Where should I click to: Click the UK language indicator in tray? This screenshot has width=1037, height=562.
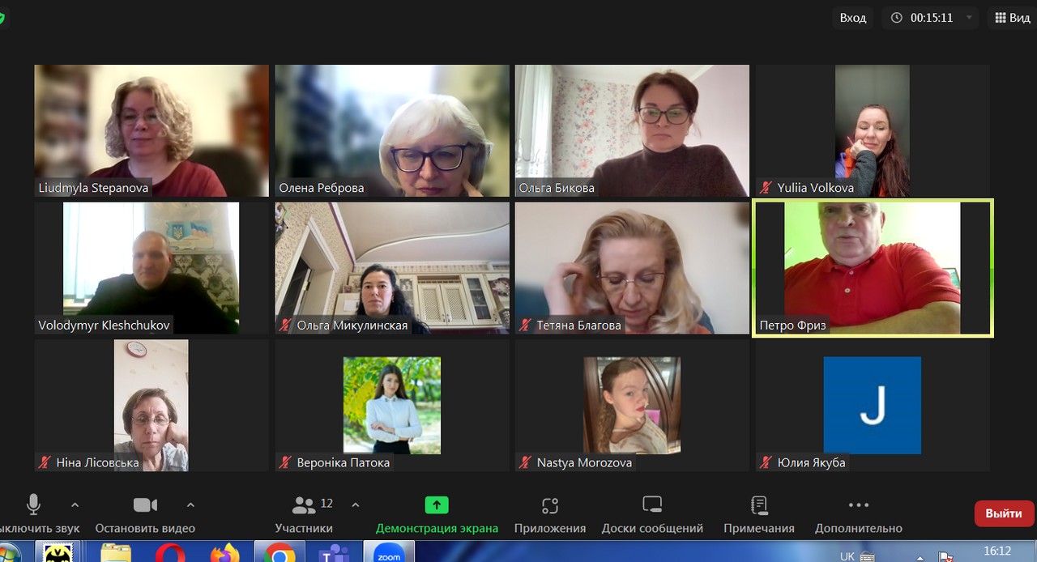click(x=847, y=556)
